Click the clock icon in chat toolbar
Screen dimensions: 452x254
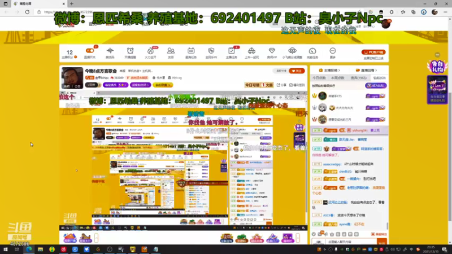(314, 234)
